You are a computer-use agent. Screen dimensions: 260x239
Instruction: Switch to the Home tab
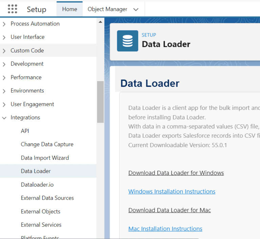(69, 9)
